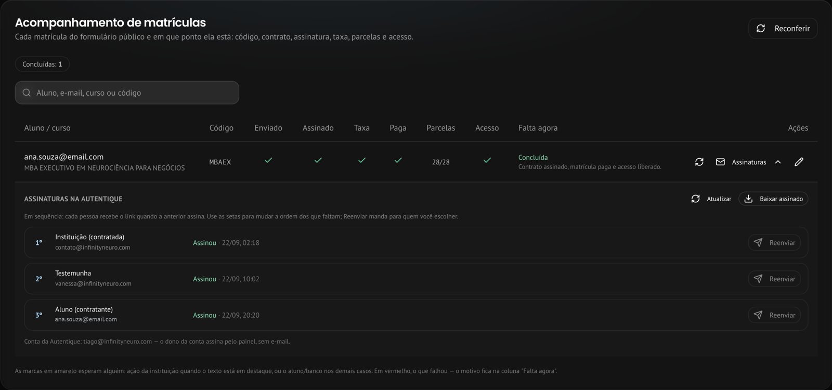
Task: Resend to Testemunha signer
Action: (774, 279)
